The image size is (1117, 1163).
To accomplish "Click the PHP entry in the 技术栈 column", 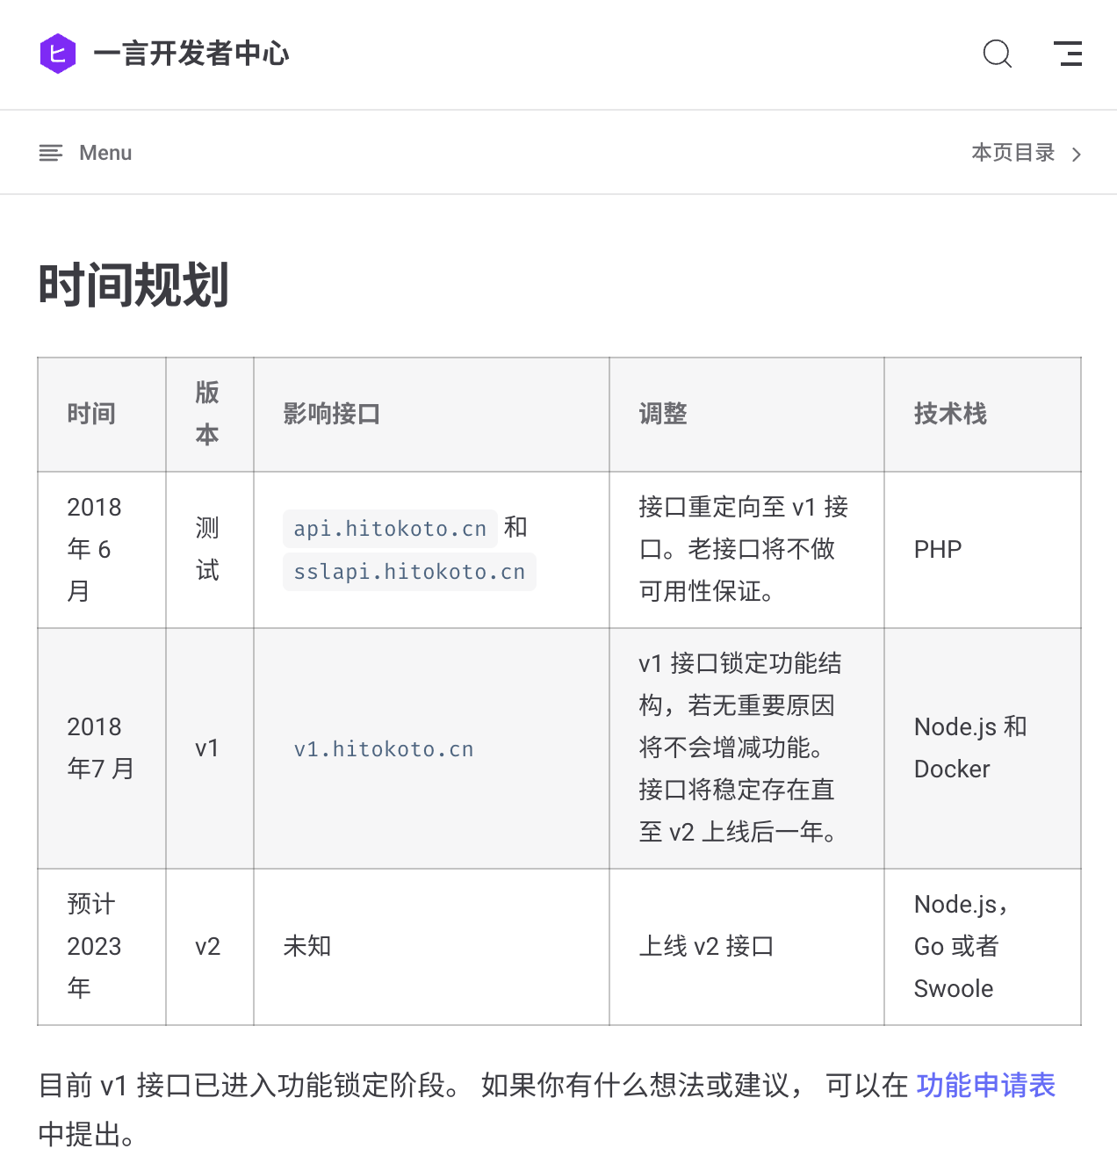I will coord(937,549).
